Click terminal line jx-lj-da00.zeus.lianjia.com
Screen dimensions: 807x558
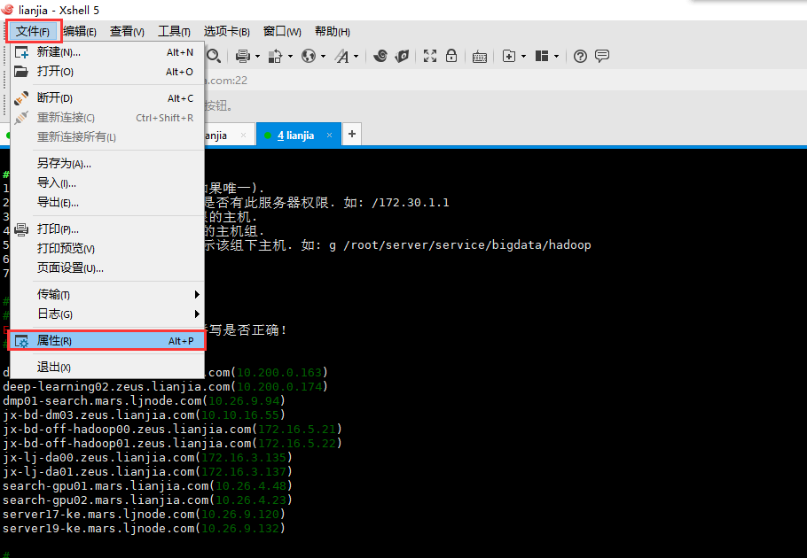click(147, 457)
